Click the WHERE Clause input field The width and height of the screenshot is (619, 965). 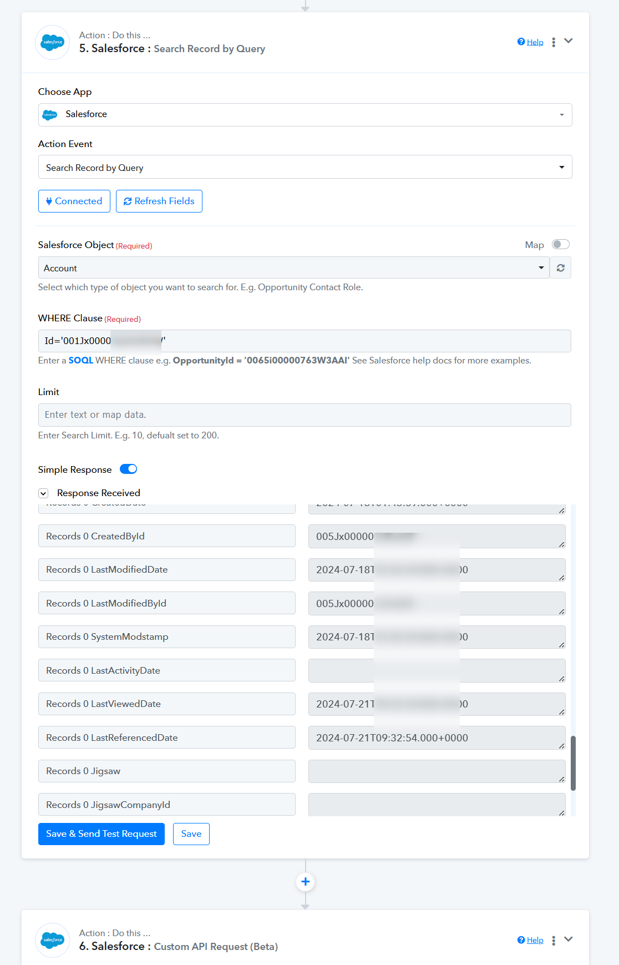click(x=305, y=341)
